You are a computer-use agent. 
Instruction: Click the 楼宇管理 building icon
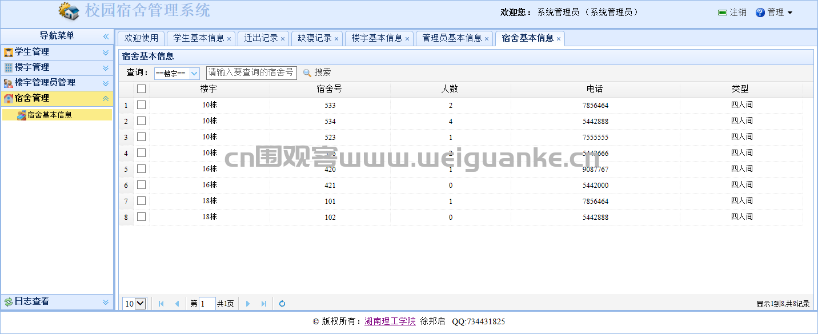pyautogui.click(x=9, y=67)
